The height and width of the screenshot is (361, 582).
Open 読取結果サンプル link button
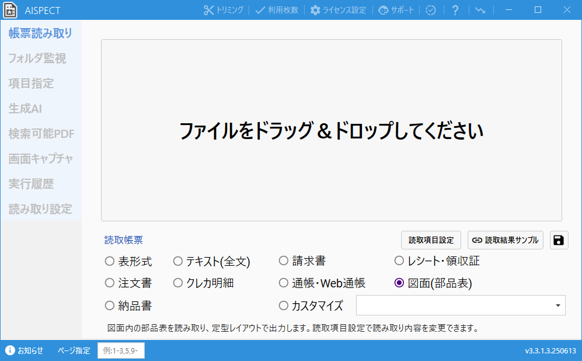click(506, 240)
